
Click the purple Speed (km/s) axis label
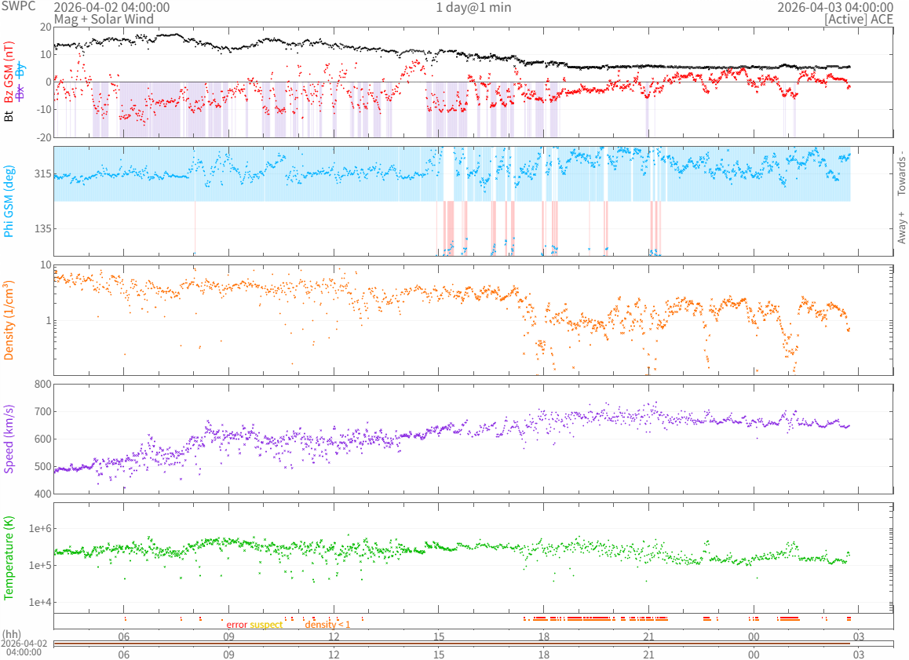coord(9,439)
